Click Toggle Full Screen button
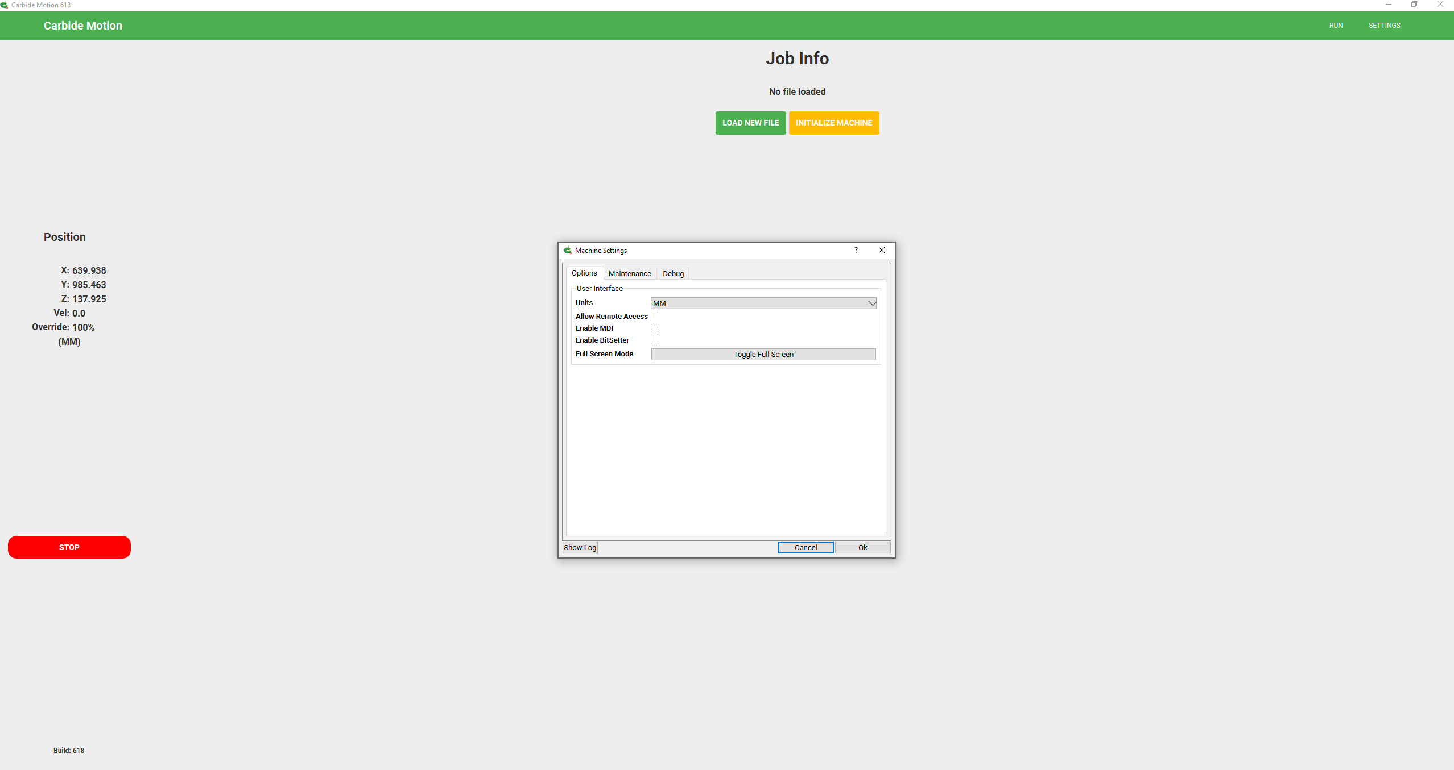 pos(763,354)
